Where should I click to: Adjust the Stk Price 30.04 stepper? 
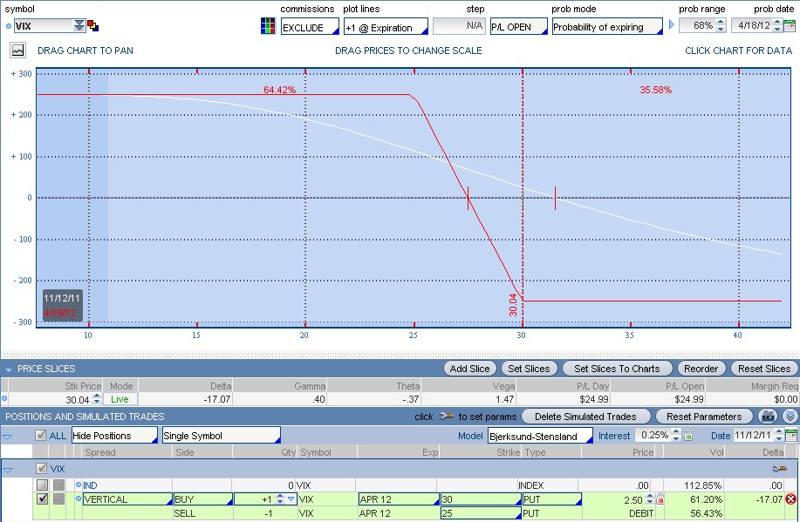(x=97, y=399)
